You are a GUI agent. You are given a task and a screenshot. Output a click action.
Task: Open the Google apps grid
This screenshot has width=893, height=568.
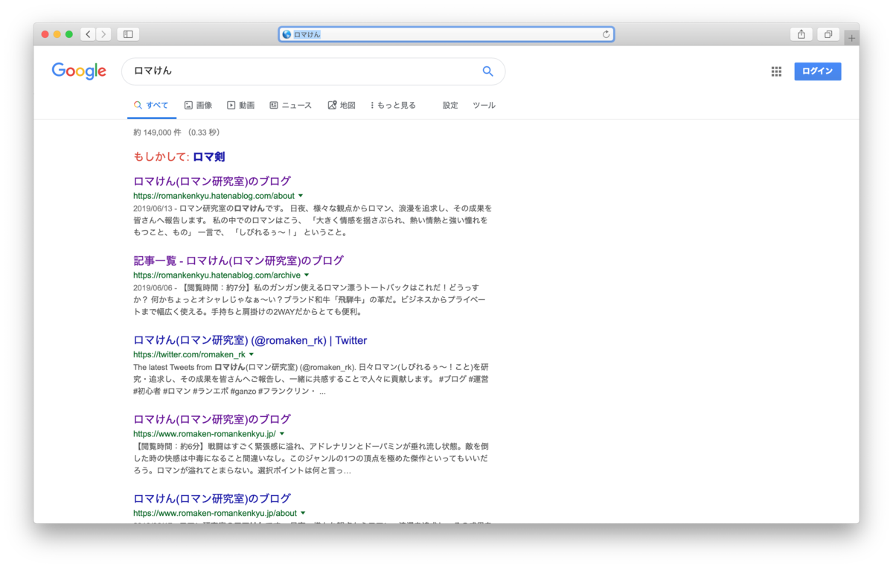[x=776, y=71]
